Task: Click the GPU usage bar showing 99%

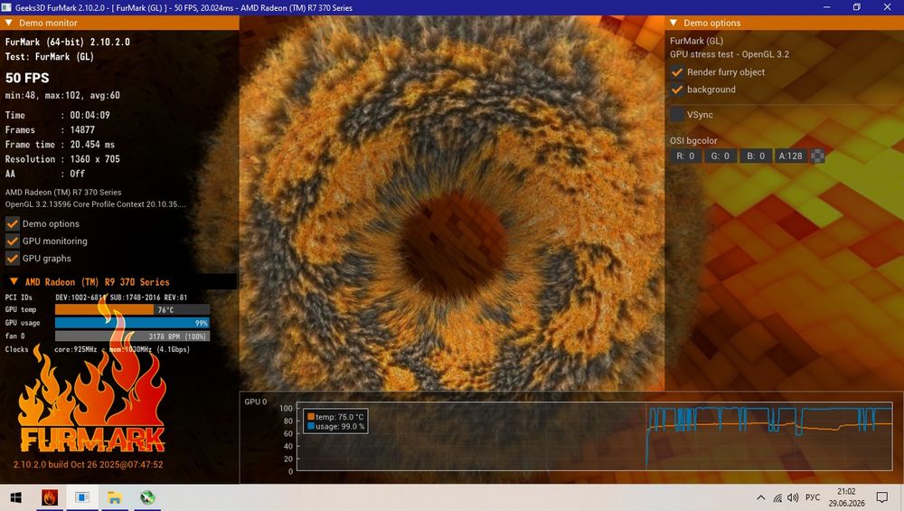Action: (x=132, y=323)
